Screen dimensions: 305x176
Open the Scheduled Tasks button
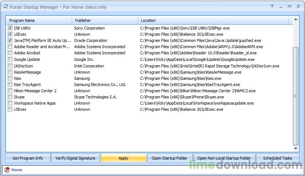tap(278, 158)
